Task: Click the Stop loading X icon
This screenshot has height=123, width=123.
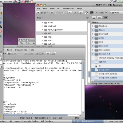Action: tap(75, 13)
